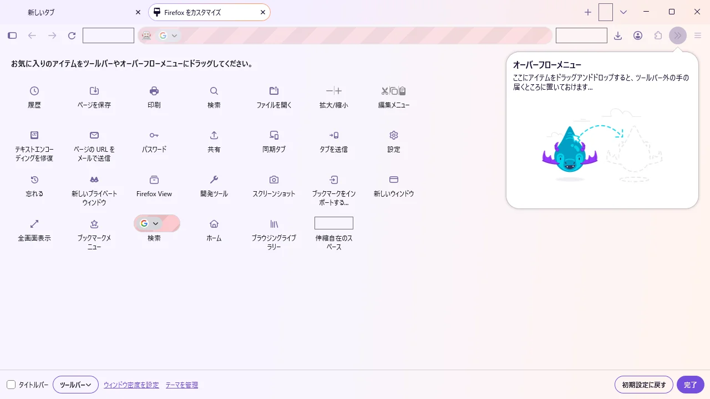Click the forward arrow in toolbar
Screen dimensions: 710x399
[x=52, y=35]
